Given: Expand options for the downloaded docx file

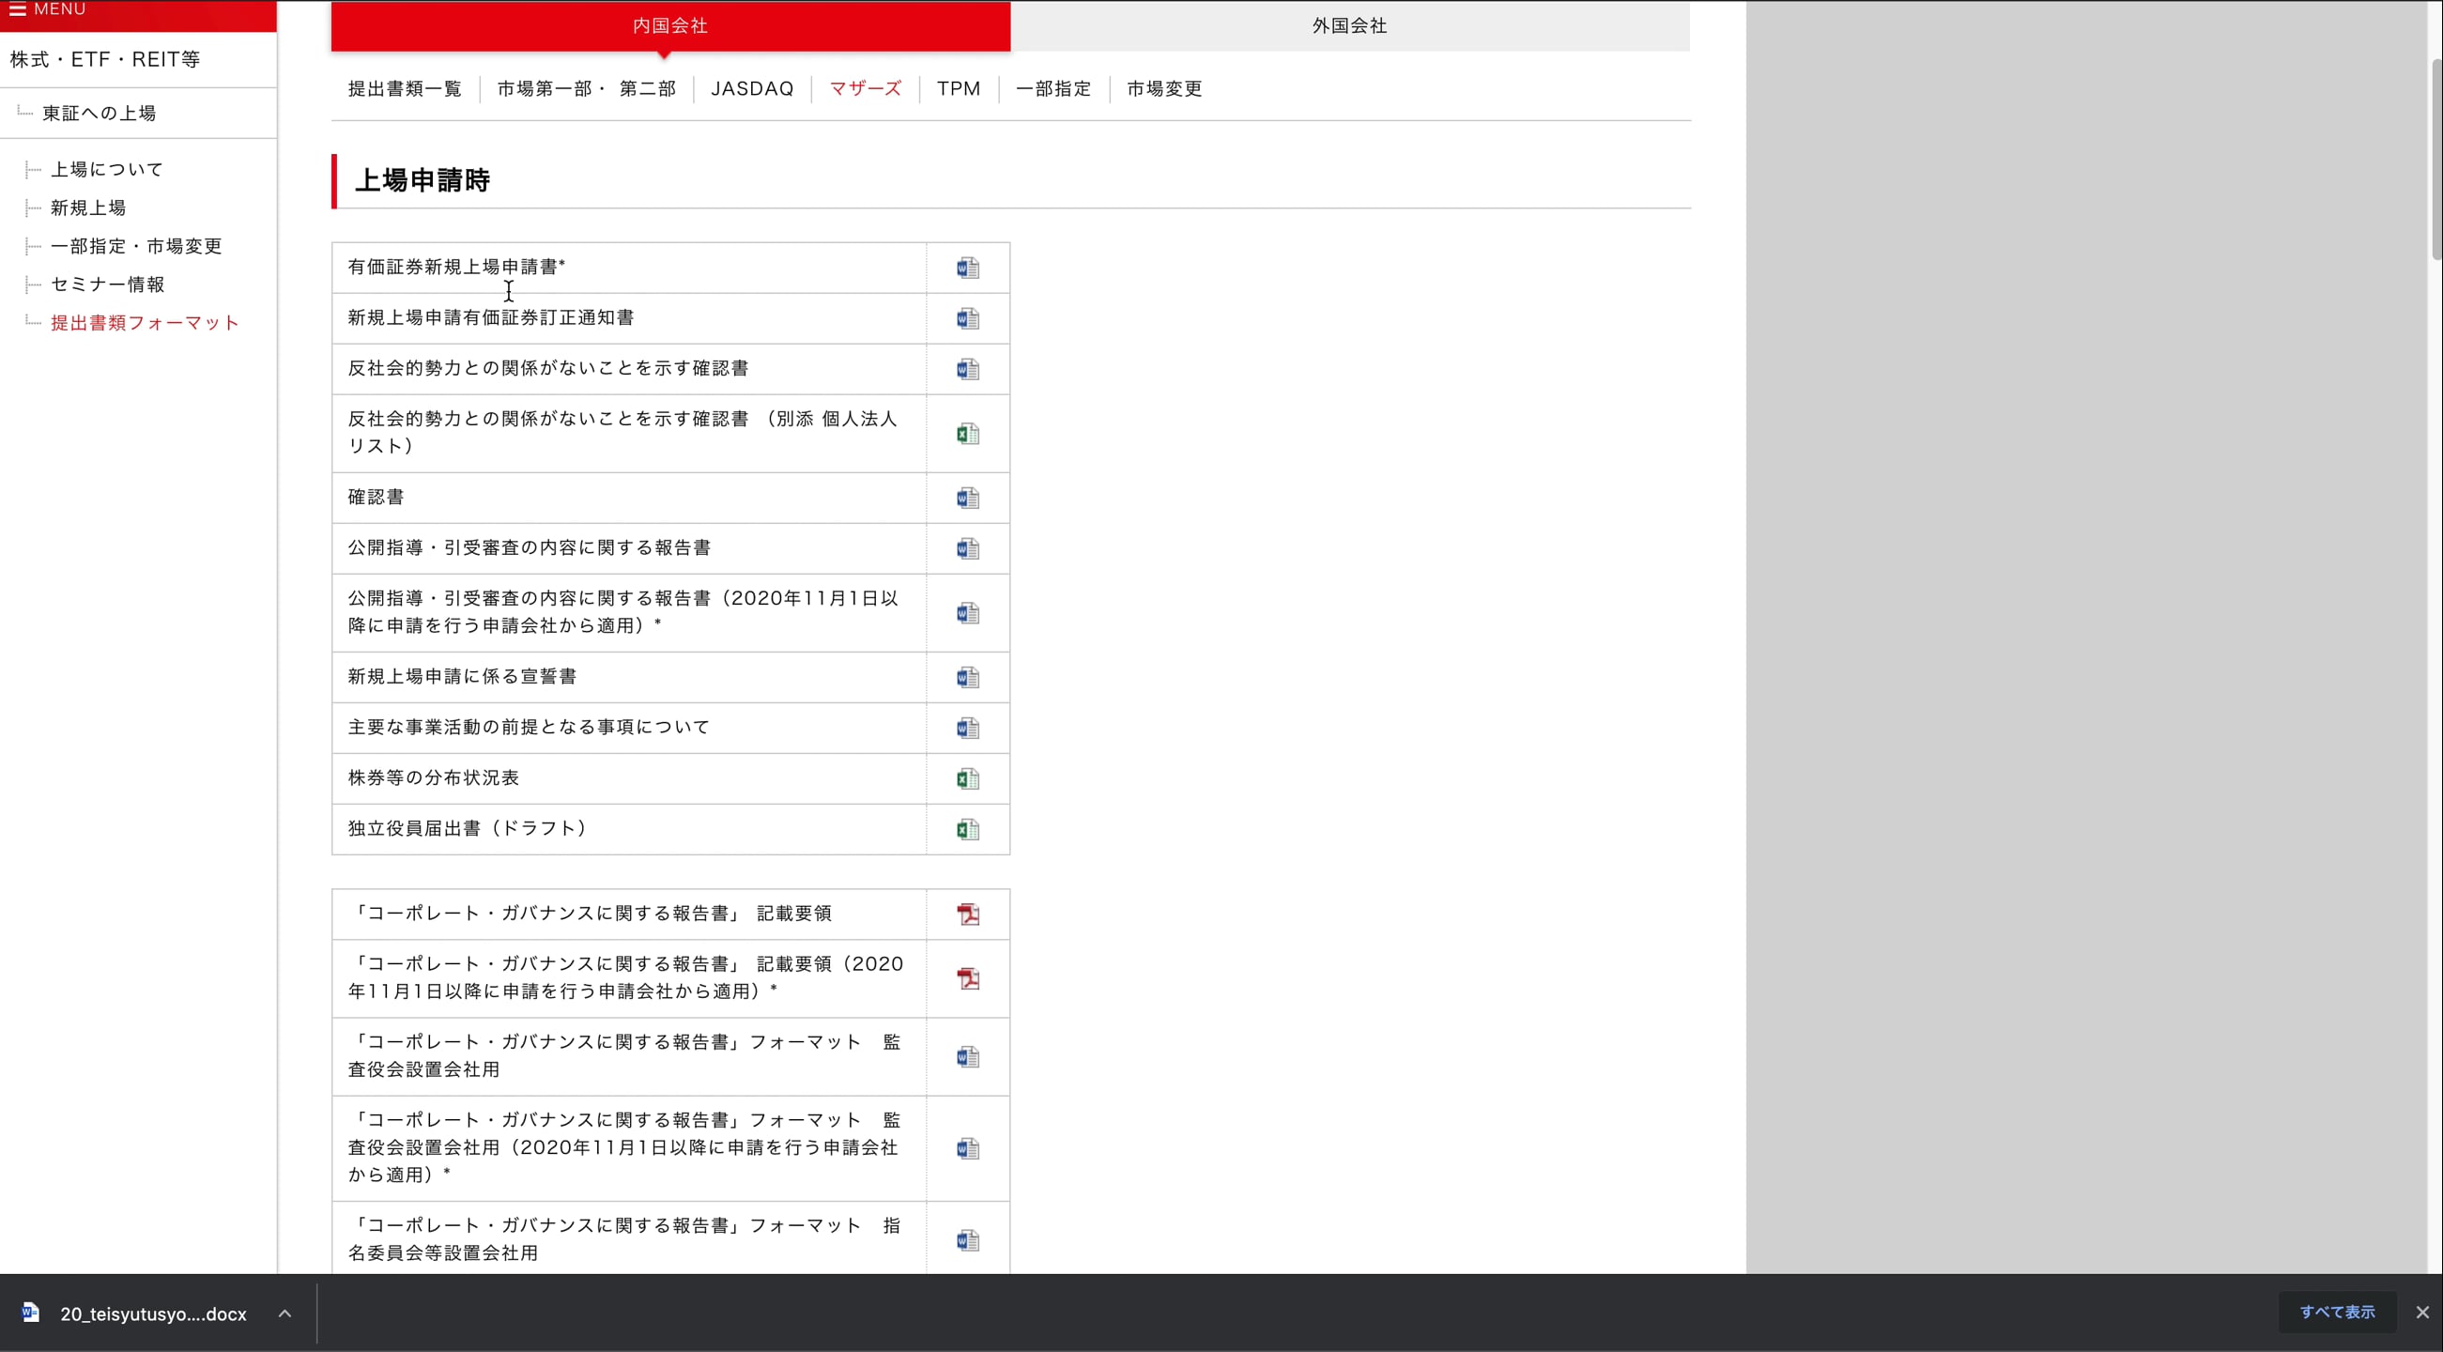Looking at the screenshot, I should tap(284, 1314).
